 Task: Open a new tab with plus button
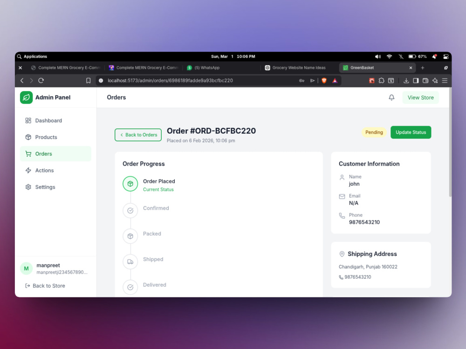pos(422,67)
